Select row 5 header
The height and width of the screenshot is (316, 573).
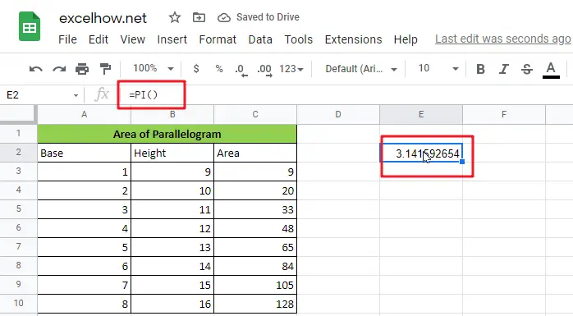(18, 209)
